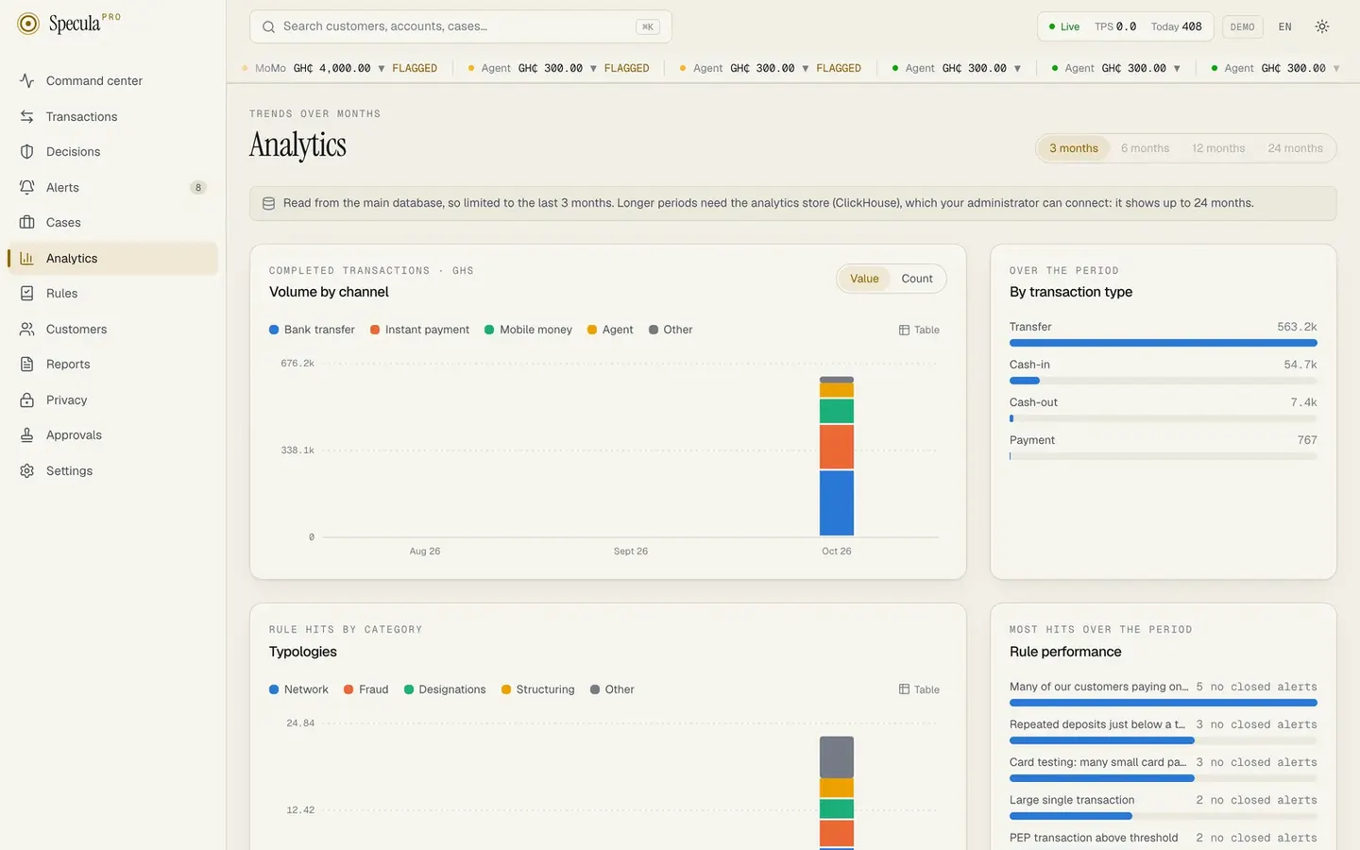Toggle the light/dark theme sun icon
This screenshot has height=850, width=1360.
(x=1322, y=26)
